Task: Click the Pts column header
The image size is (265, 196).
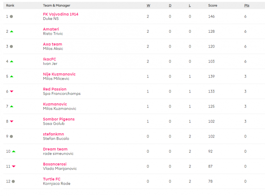Action: 246,6
